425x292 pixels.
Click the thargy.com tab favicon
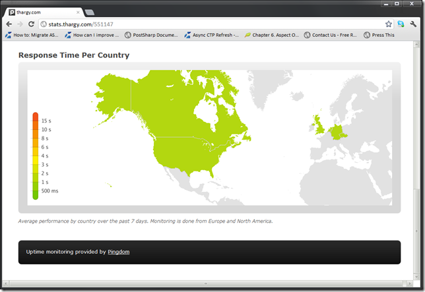click(12, 13)
